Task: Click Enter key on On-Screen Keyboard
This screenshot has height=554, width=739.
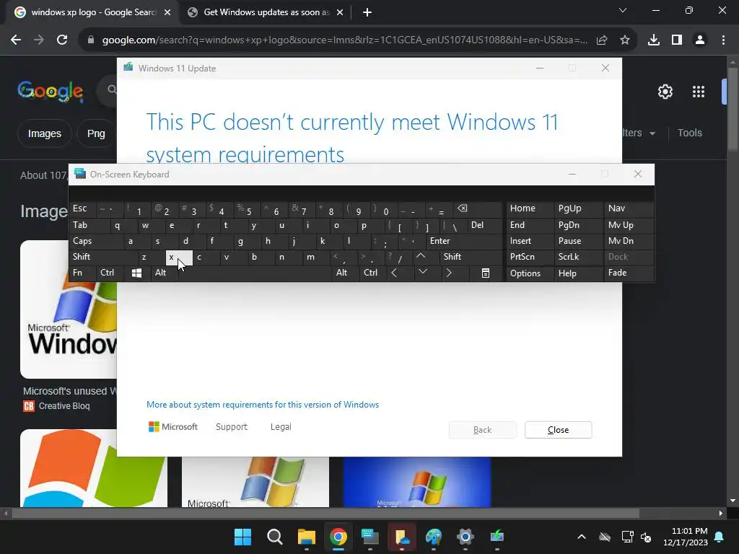Action: [x=464, y=241]
